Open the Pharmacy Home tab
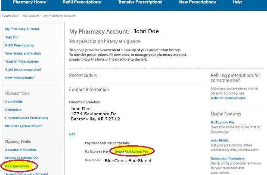267x175 pixels. click(x=29, y=2)
